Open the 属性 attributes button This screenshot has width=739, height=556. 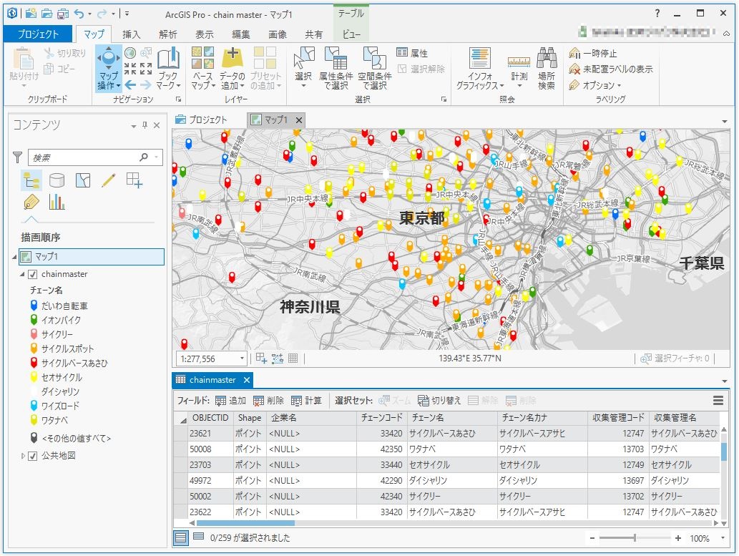412,53
